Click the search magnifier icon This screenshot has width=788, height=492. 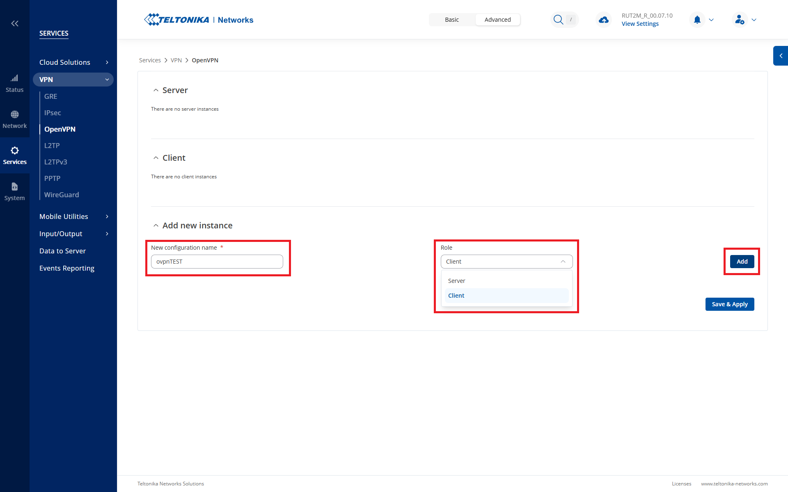[558, 20]
